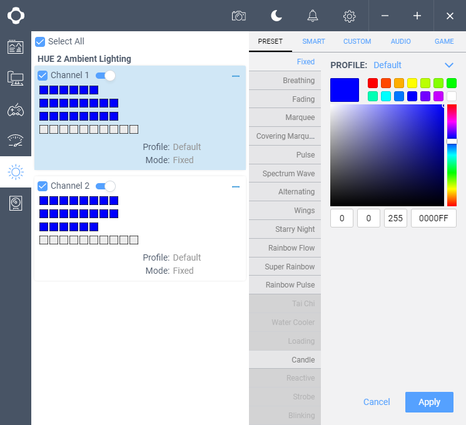
Task: Click the Cancel link
Action: point(377,402)
